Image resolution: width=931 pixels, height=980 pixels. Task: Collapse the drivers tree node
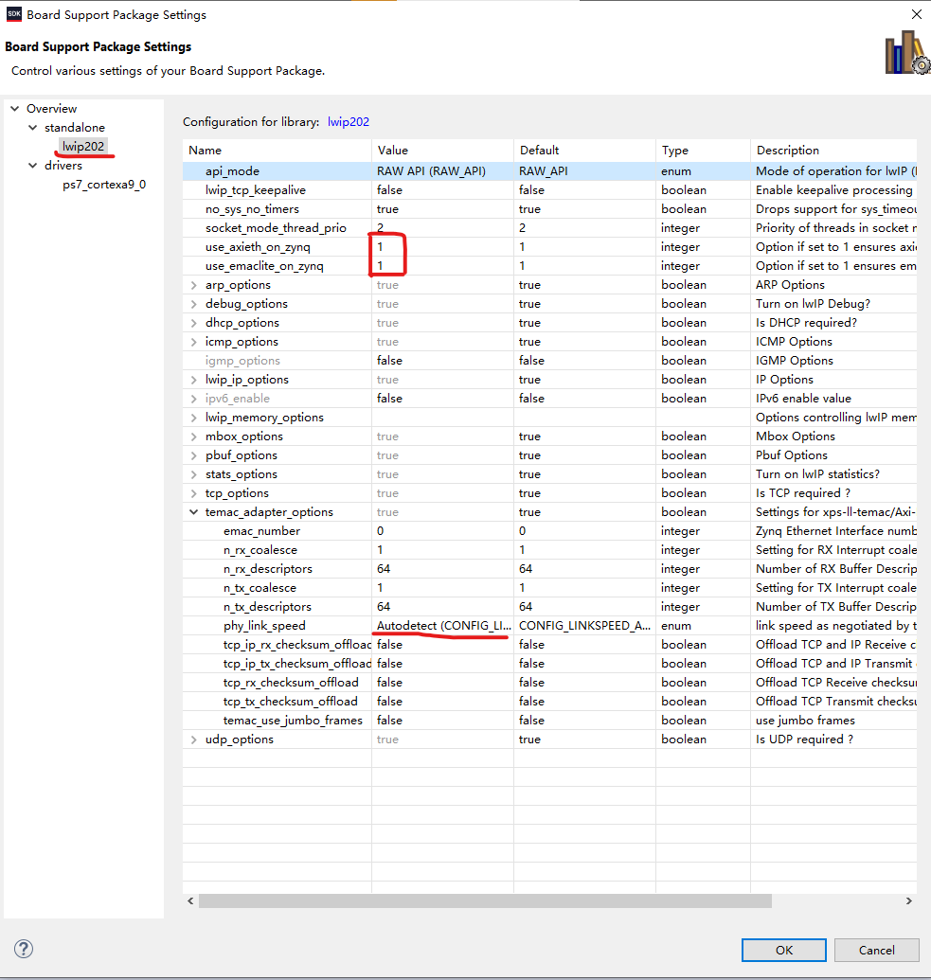pyautogui.click(x=33, y=166)
